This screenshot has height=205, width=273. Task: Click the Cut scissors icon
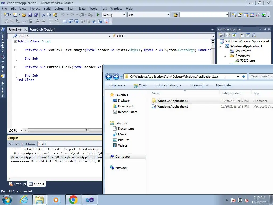click(x=43, y=15)
